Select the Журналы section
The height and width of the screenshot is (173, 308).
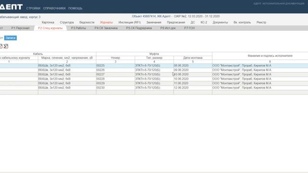coord(106,23)
